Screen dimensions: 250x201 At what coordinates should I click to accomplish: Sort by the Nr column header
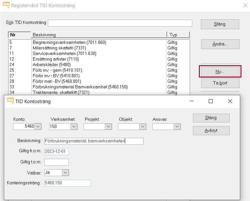pyautogui.click(x=19, y=35)
